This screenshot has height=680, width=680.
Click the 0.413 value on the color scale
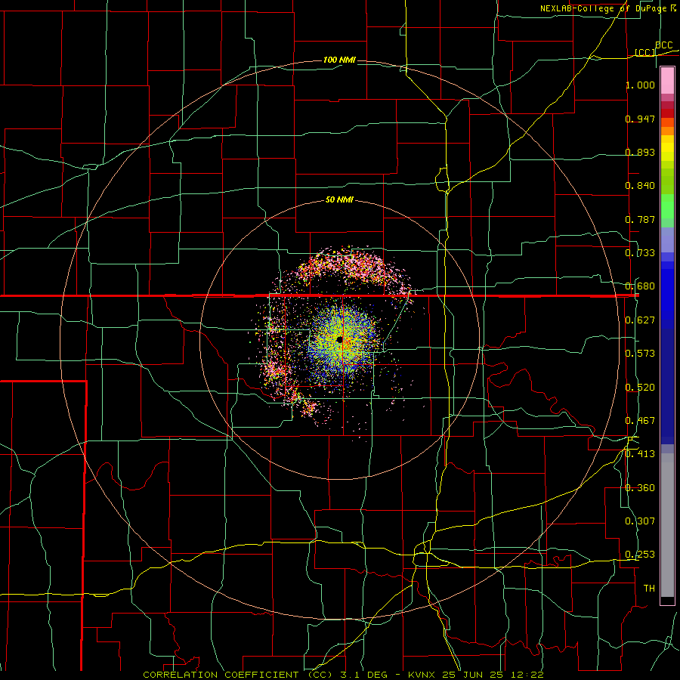(x=640, y=454)
